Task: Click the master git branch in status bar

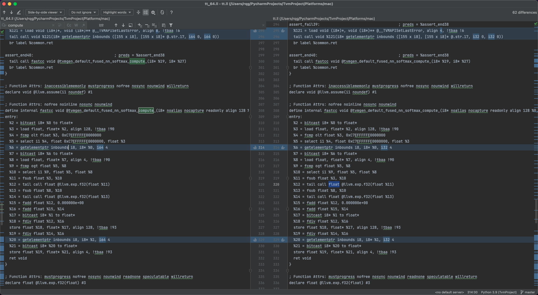Action: [x=528, y=292]
